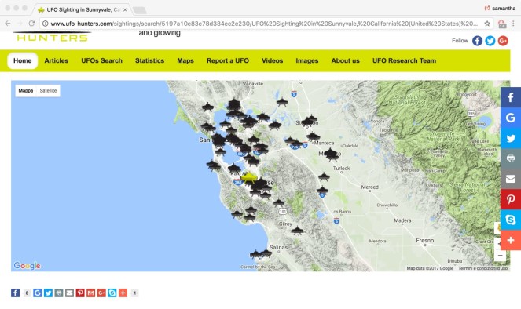Image resolution: width=521 pixels, height=309 pixels.
Task: Open Google logo link on the map
Action: pos(27,266)
